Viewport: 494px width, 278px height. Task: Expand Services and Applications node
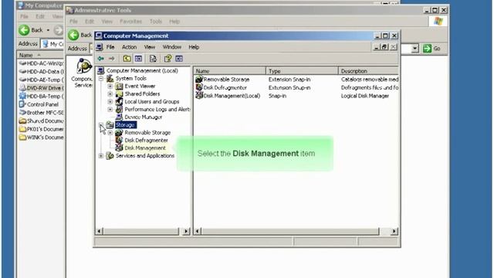coord(101,156)
